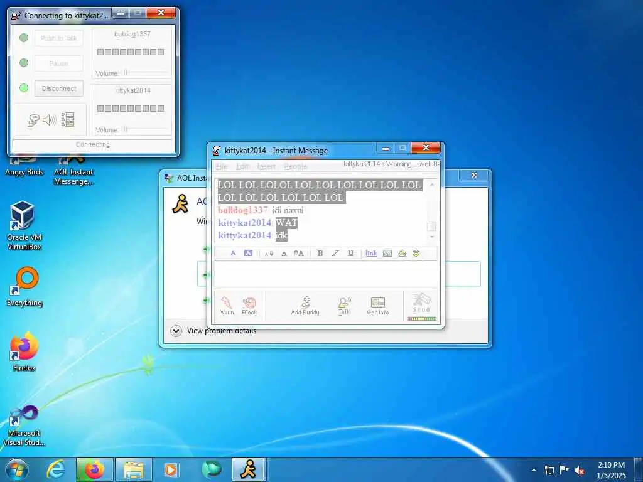Viewport: 643px width, 482px height.
Task: Enlarge font size in IM formatting toolbar
Action: click(x=299, y=254)
